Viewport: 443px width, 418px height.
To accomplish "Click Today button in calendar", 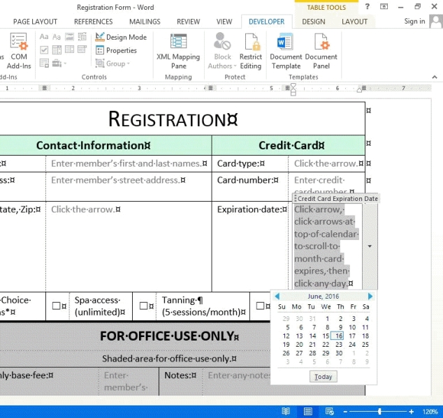I will click(x=324, y=377).
